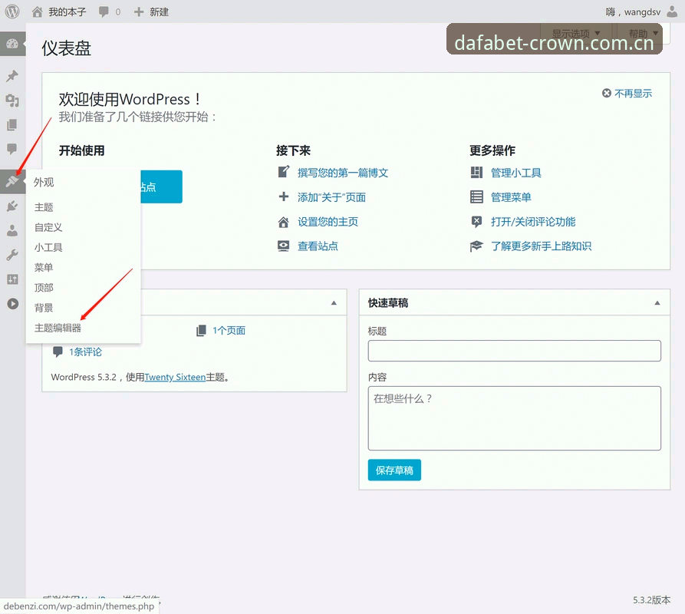Click the home icon beside 设置您的主页
The height and width of the screenshot is (614, 685).
(x=284, y=222)
